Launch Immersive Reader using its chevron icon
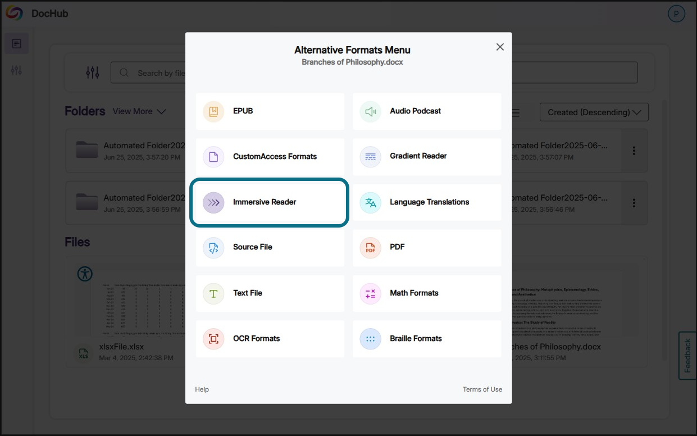 tap(212, 202)
